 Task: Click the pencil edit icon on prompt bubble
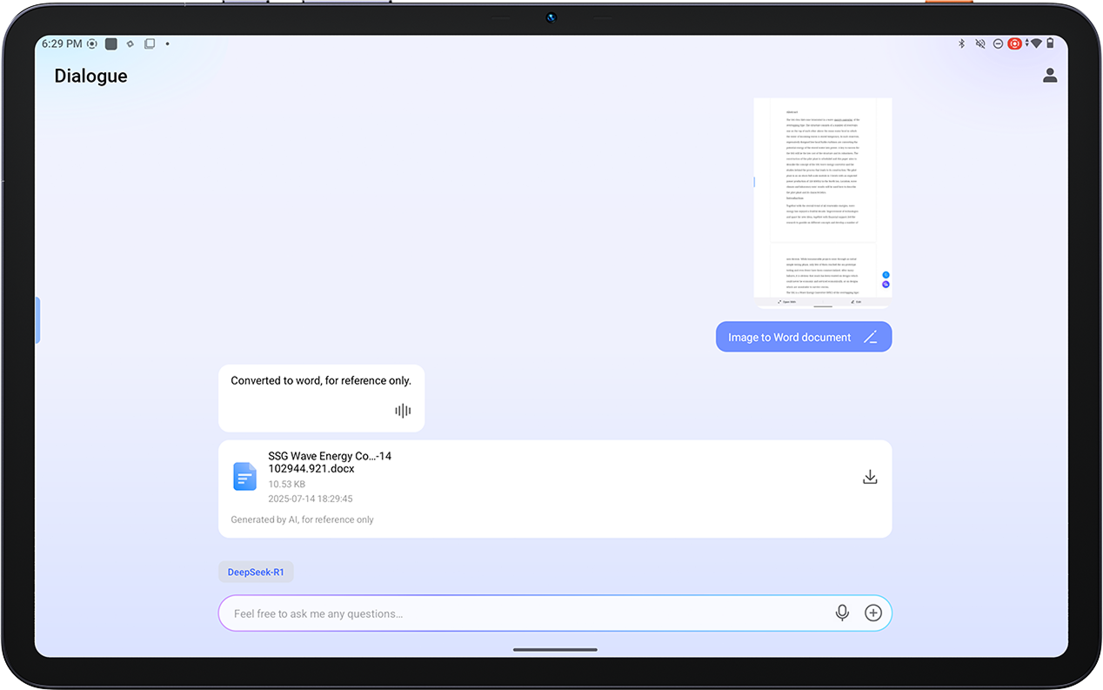pos(870,338)
